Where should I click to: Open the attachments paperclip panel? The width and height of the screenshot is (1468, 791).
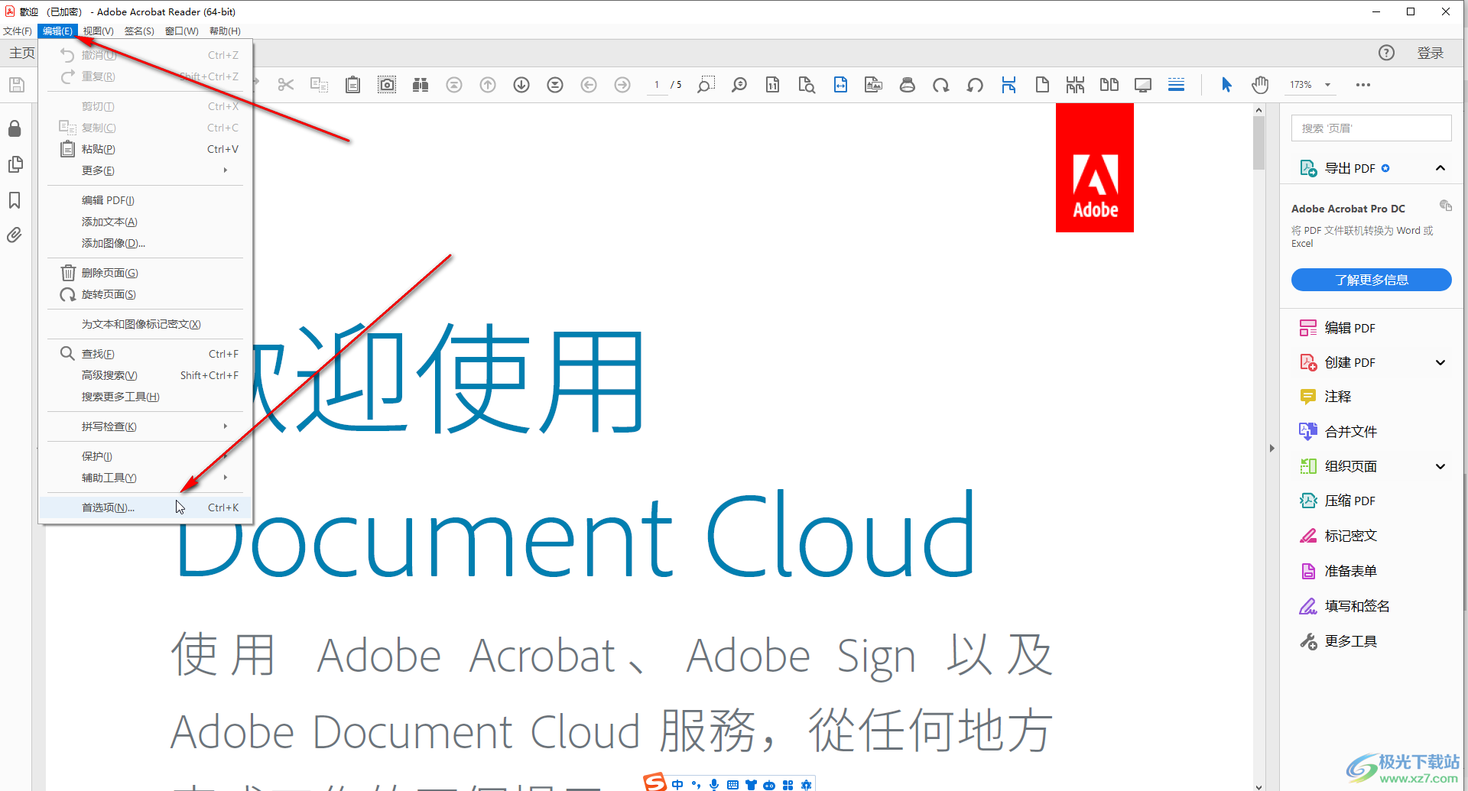pyautogui.click(x=15, y=235)
